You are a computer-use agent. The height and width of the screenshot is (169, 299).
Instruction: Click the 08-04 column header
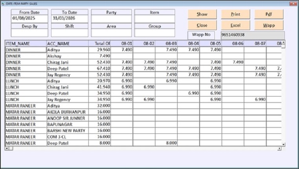pos(189,44)
